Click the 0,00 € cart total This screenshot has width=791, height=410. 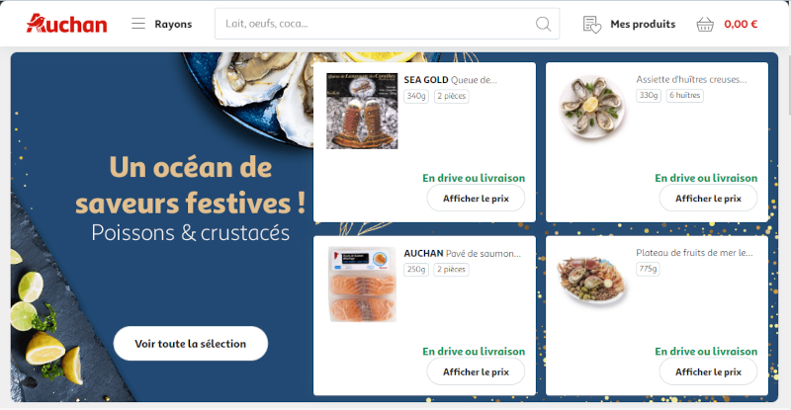(x=741, y=25)
